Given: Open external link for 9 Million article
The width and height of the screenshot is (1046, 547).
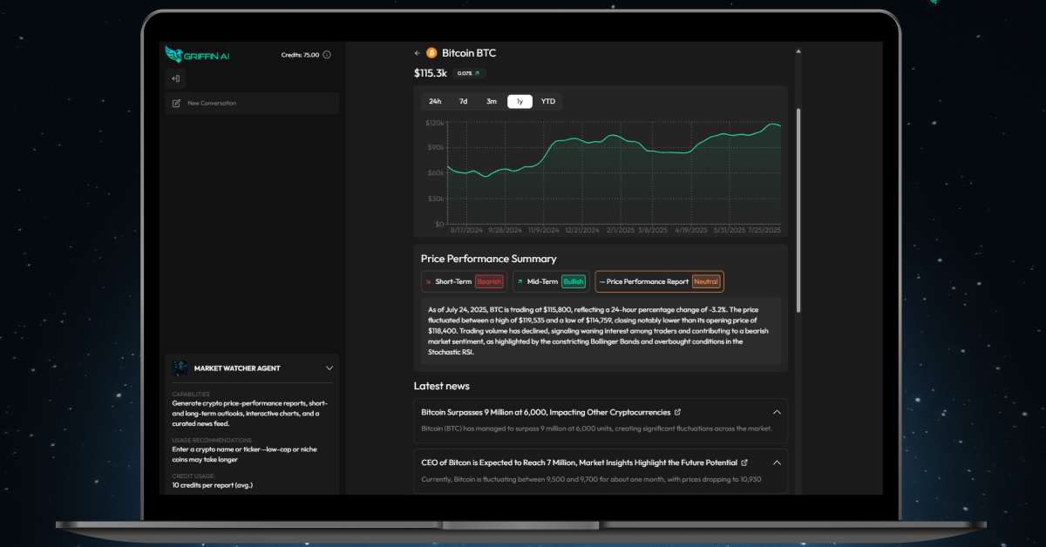Looking at the screenshot, I should tap(678, 412).
